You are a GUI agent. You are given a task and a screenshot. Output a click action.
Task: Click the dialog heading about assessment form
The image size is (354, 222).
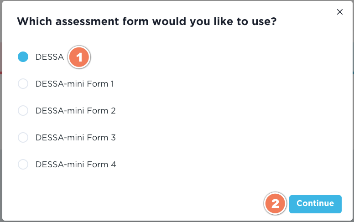(146, 21)
